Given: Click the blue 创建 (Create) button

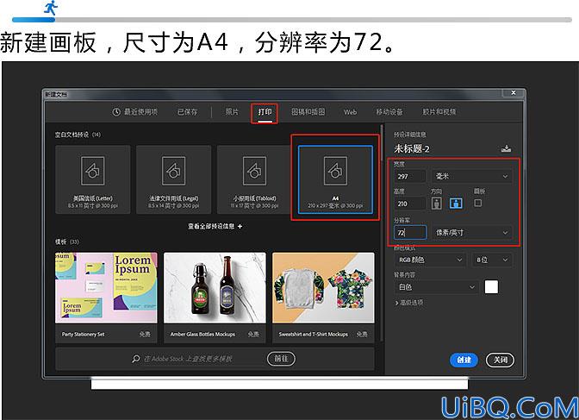Looking at the screenshot, I should pos(464,360).
